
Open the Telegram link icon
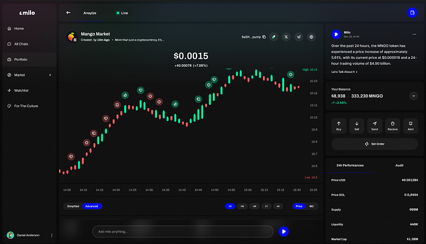coord(298,37)
